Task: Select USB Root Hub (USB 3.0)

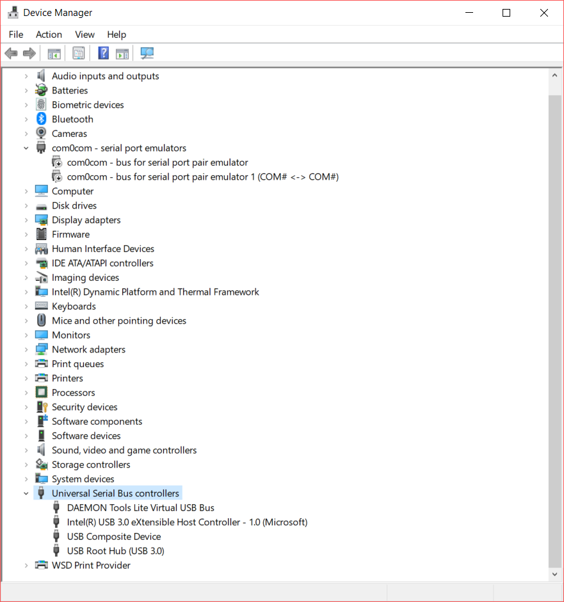Action: click(116, 551)
